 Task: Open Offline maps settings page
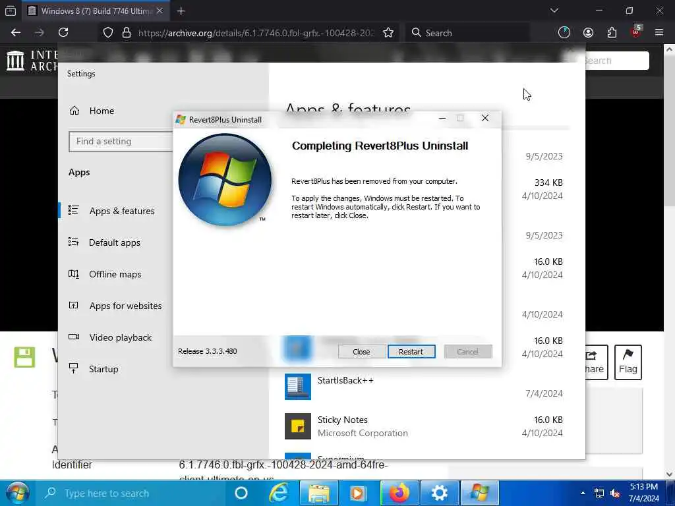(115, 274)
